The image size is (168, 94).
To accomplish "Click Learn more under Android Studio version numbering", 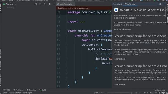I will pyautogui.click(x=120, y=59).
